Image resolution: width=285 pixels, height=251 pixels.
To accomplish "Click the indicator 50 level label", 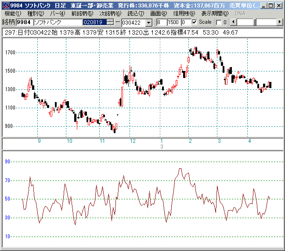I will tap(7, 199).
